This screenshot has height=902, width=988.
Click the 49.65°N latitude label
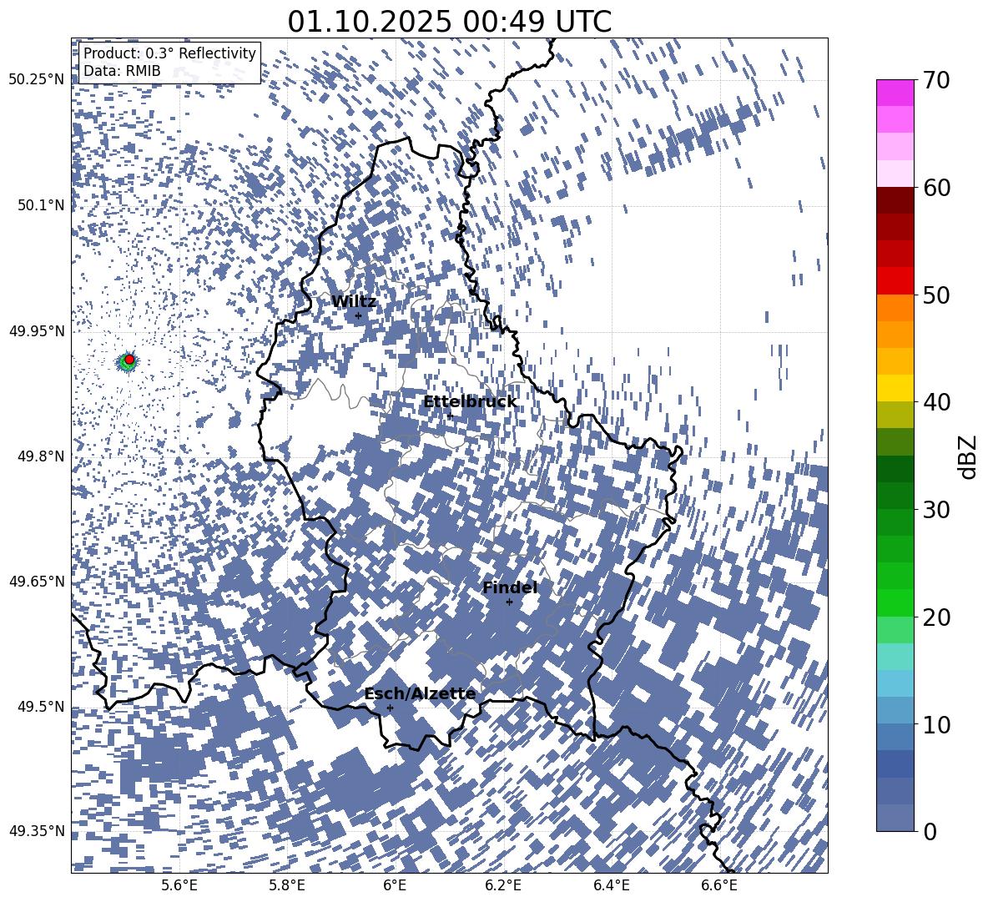coord(37,581)
